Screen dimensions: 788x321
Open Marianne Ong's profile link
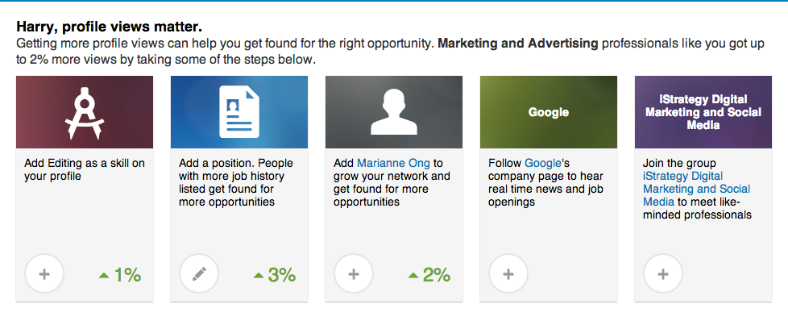point(393,164)
